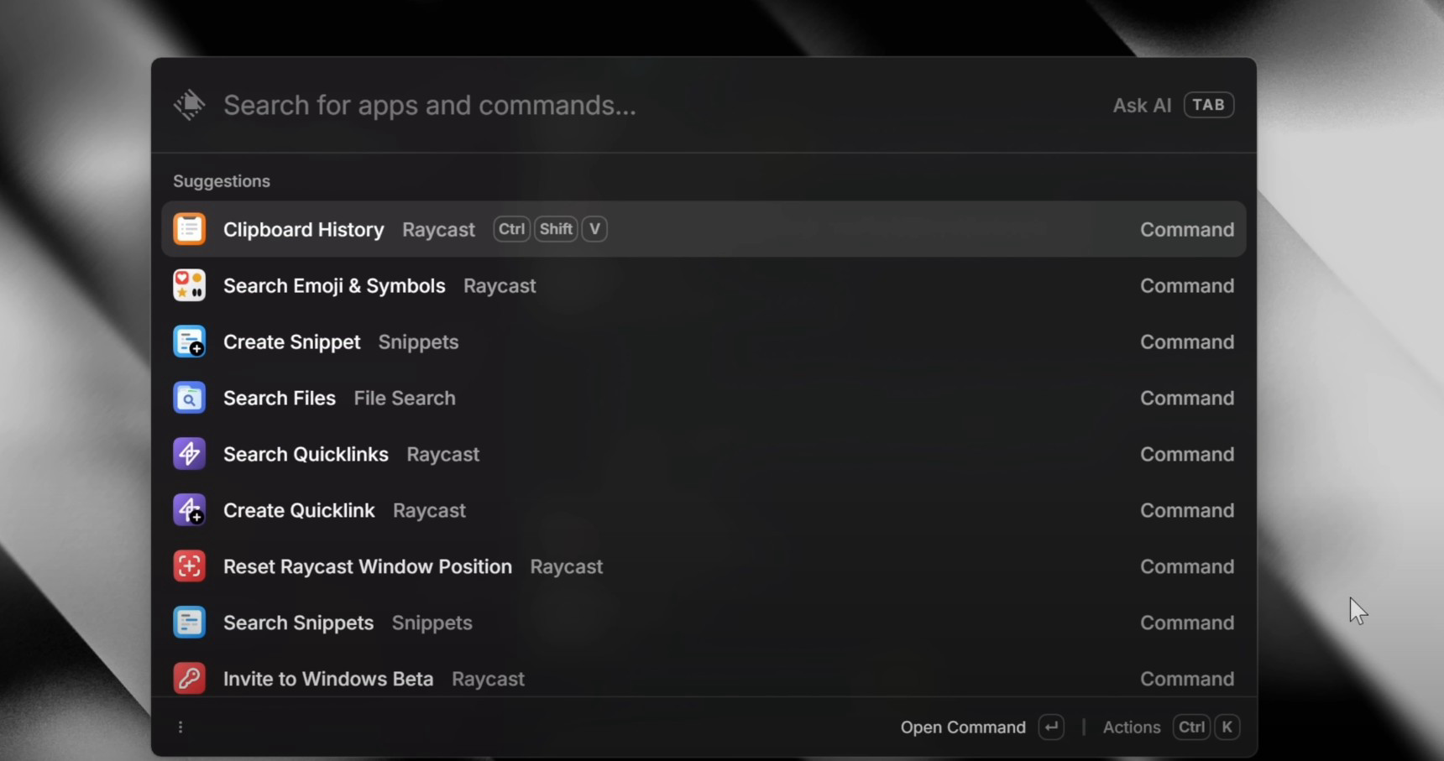This screenshot has width=1444, height=761.
Task: Click the Create Snippet icon
Action: tap(189, 341)
